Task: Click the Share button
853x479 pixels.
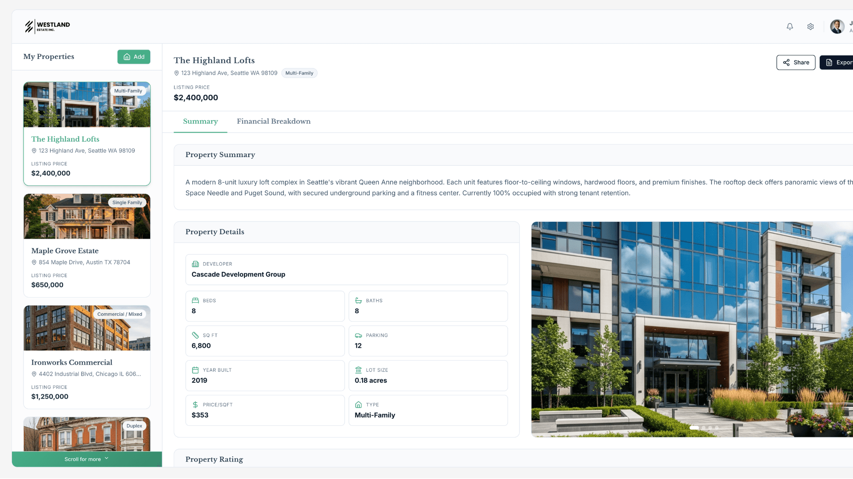Action: point(795,63)
